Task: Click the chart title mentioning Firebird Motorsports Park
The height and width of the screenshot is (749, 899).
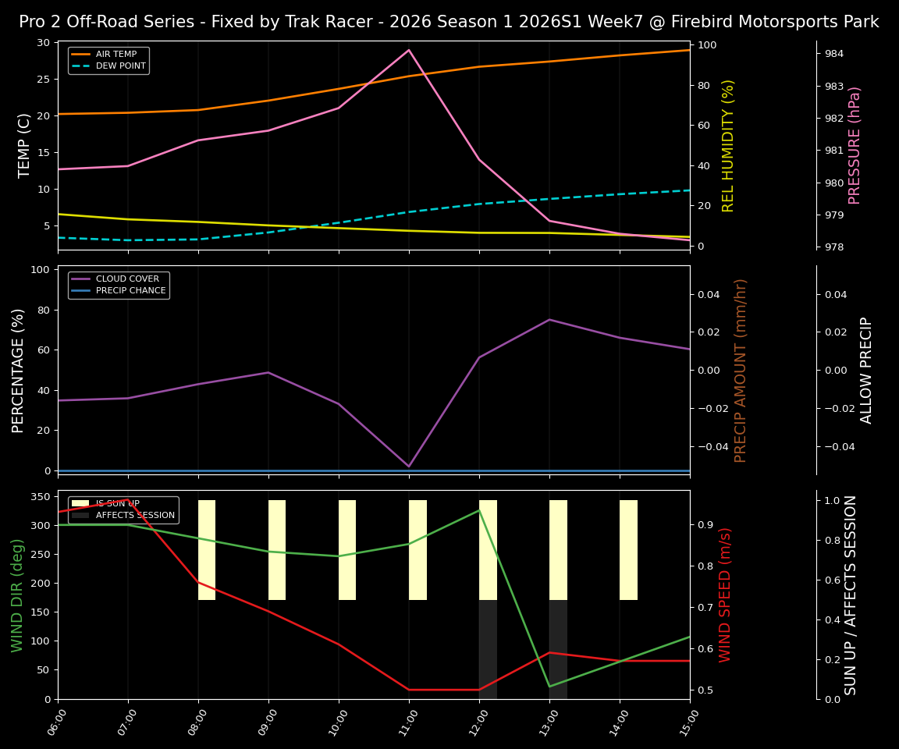Action: (449, 21)
